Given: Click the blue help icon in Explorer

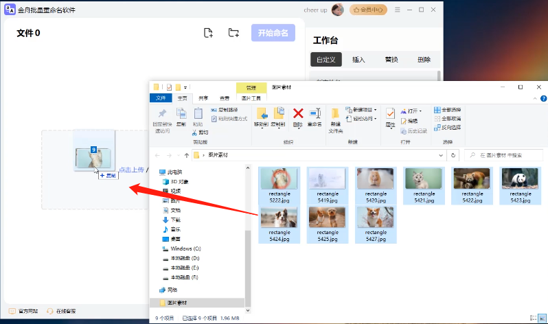Looking at the screenshot, I should [x=543, y=99].
